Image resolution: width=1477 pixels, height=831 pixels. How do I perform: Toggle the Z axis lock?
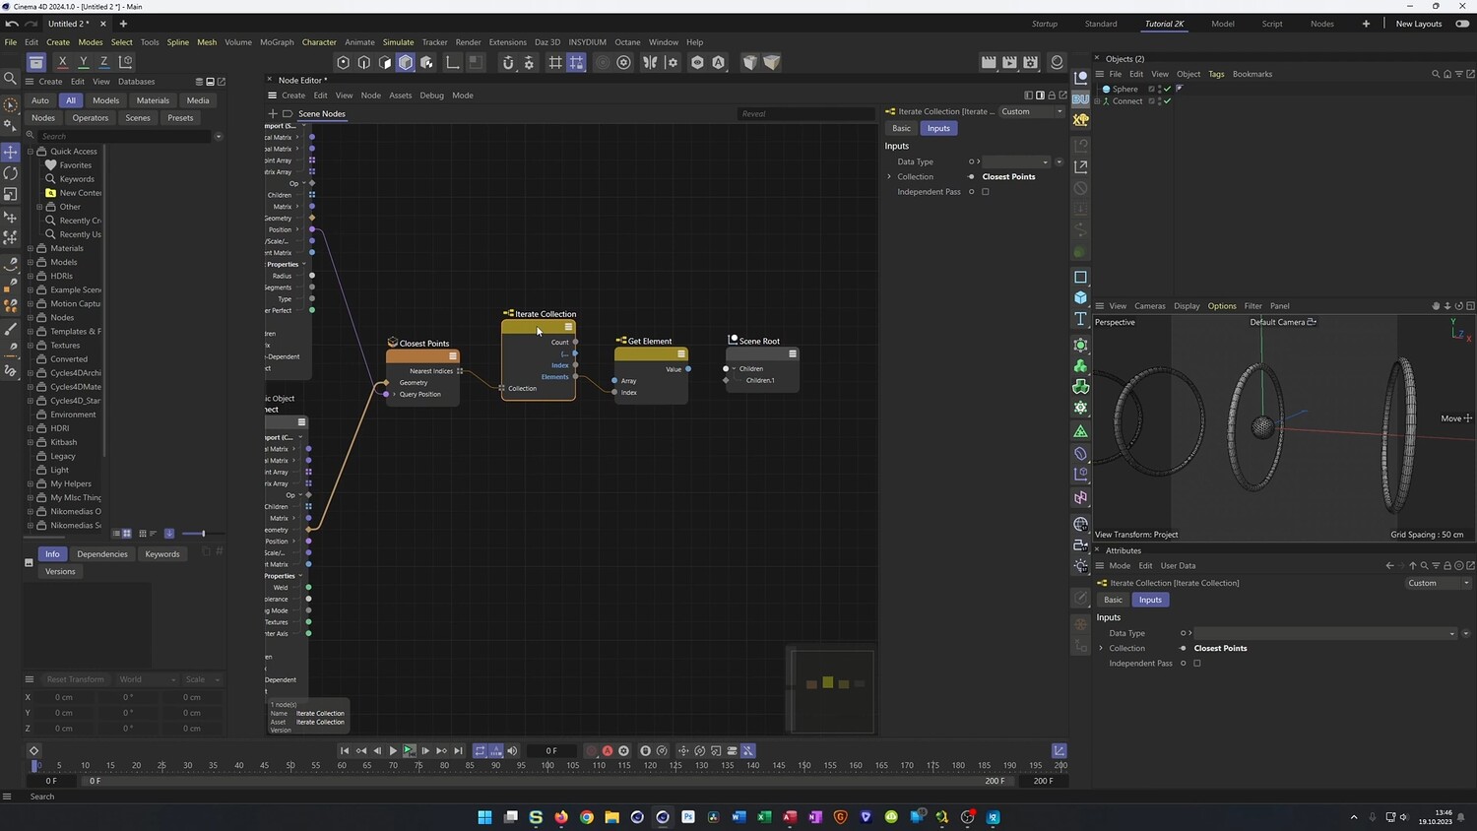tap(103, 62)
